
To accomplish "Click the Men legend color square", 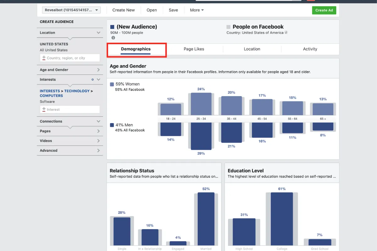I will (112, 125).
